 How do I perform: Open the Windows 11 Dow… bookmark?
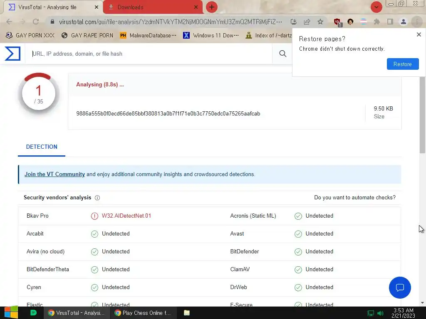[211, 35]
